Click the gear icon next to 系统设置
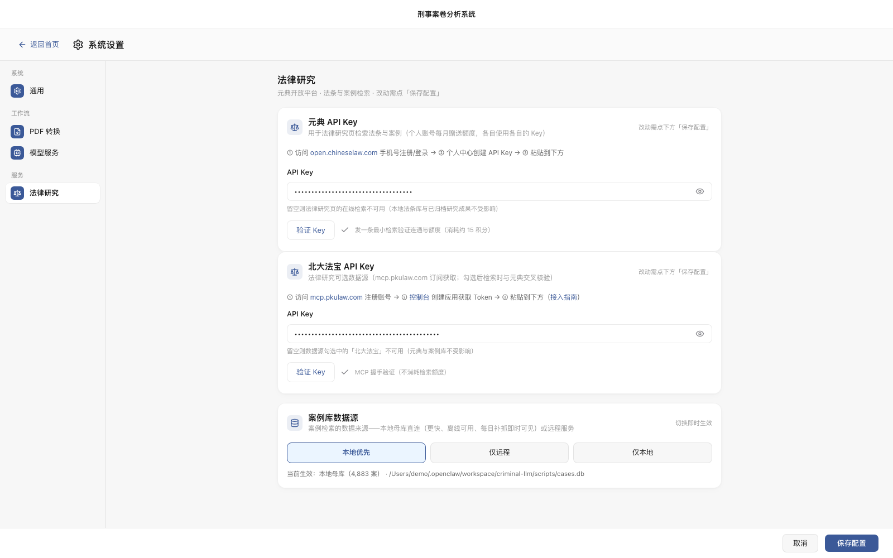The width and height of the screenshot is (893, 558). (x=78, y=45)
